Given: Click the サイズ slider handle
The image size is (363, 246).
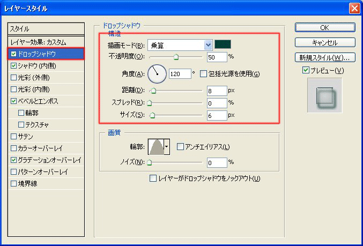Looking at the screenshot, I should click(152, 115).
